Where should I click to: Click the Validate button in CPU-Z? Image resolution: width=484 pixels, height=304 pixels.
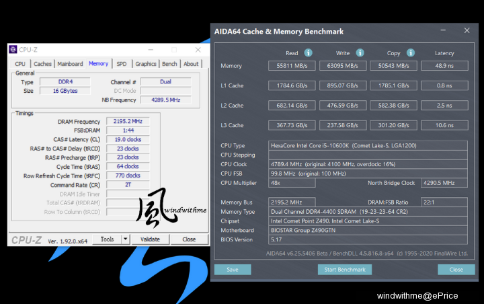[151, 239]
